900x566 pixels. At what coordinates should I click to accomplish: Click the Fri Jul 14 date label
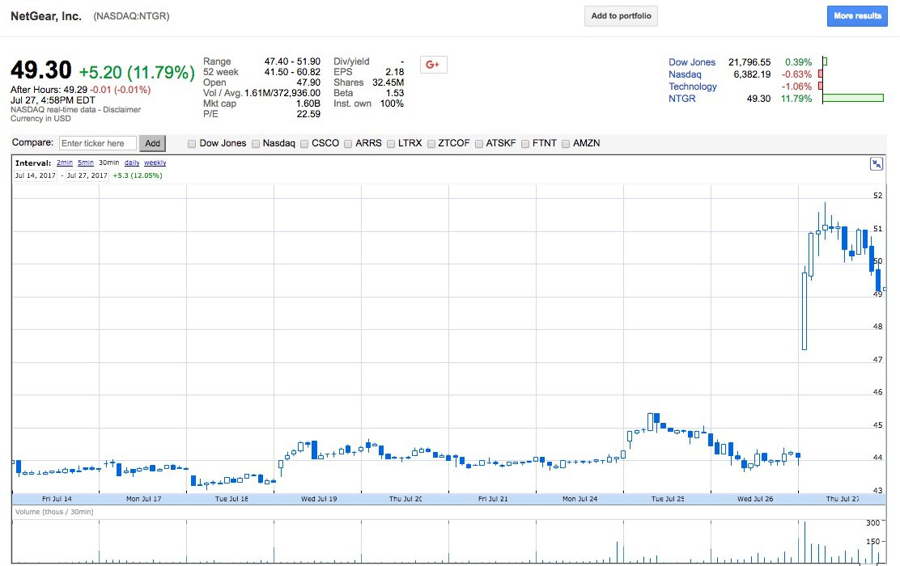[x=57, y=499]
